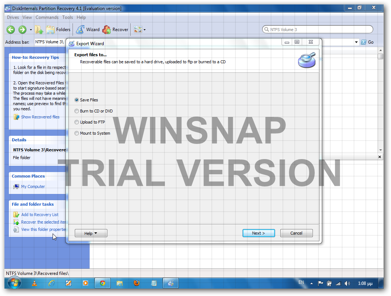This screenshot has height=296, width=391.
Task: Go forward with the green right arrow
Action: [x=22, y=30]
